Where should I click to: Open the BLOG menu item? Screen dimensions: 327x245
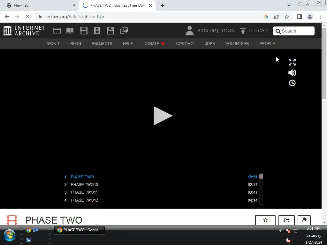[x=76, y=43]
